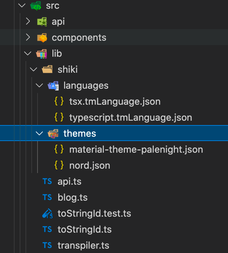Collapse the themes folder chevron

(x=40, y=134)
